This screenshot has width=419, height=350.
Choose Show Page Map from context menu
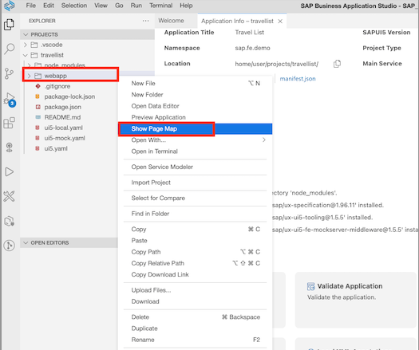(x=195, y=129)
